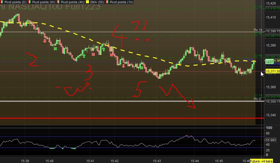Click the red down-arrow marker after 15:42
Image resolution: width=280 pixels, height=163 pixels.
click(x=123, y=66)
